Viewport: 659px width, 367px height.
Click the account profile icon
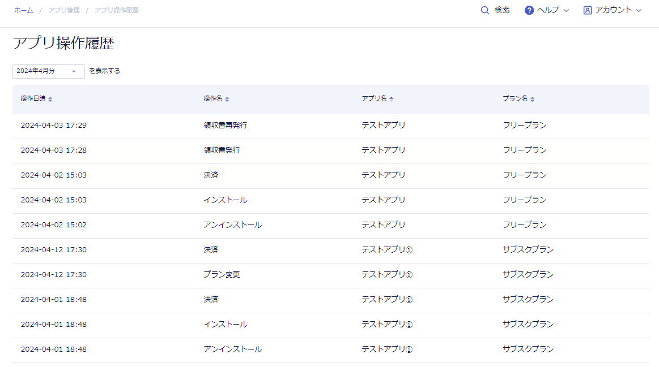[588, 10]
